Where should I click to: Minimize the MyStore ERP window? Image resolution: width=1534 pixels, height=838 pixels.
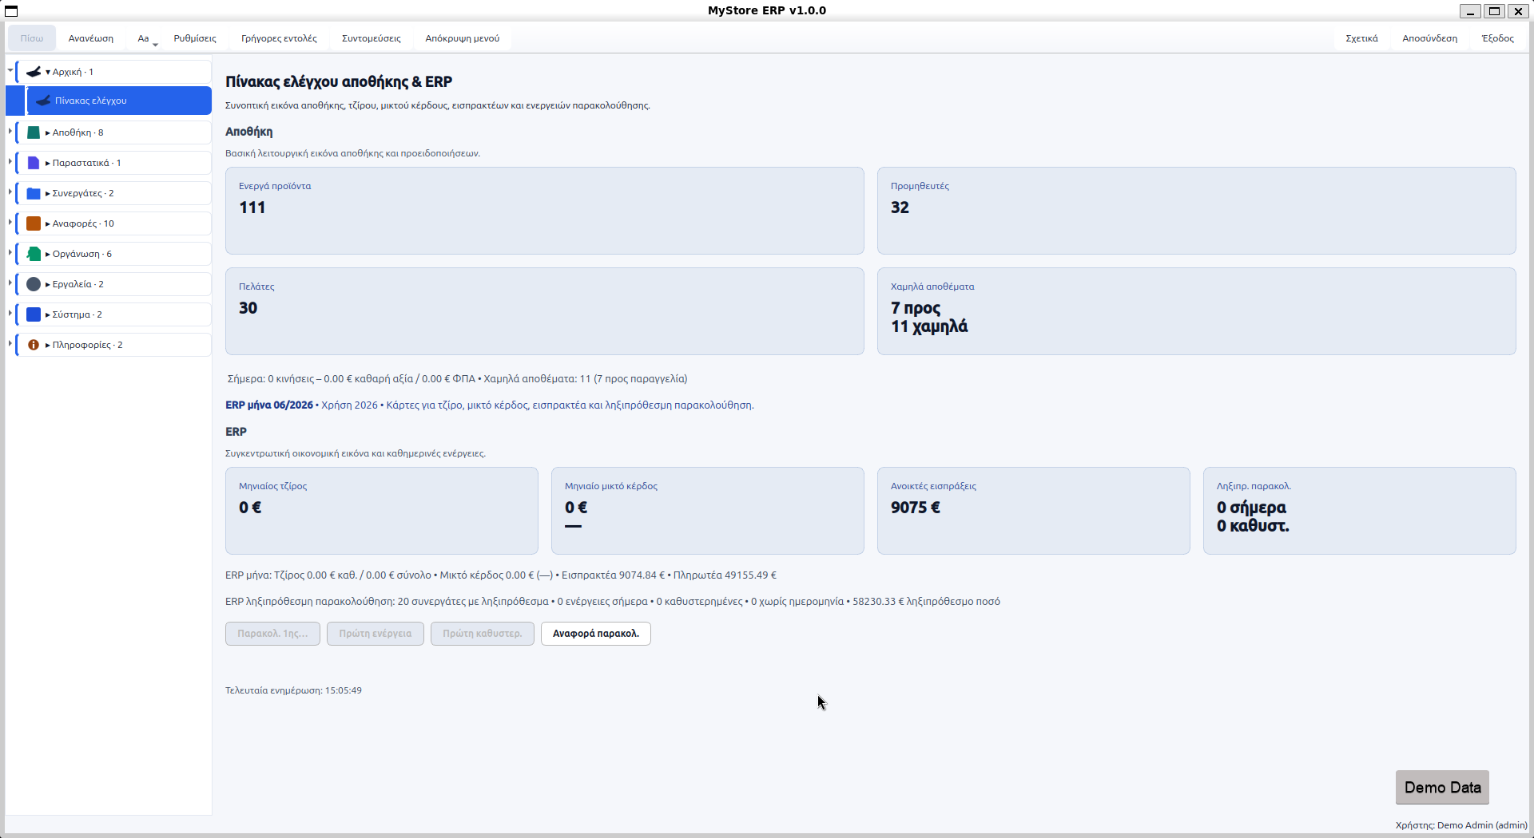pyautogui.click(x=1470, y=11)
